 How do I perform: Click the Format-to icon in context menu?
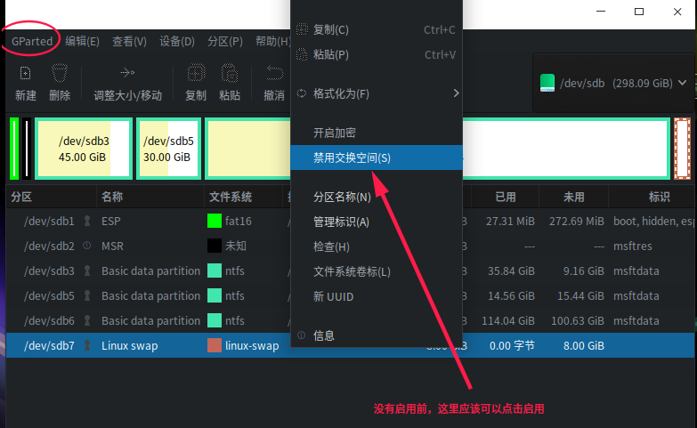(x=302, y=93)
